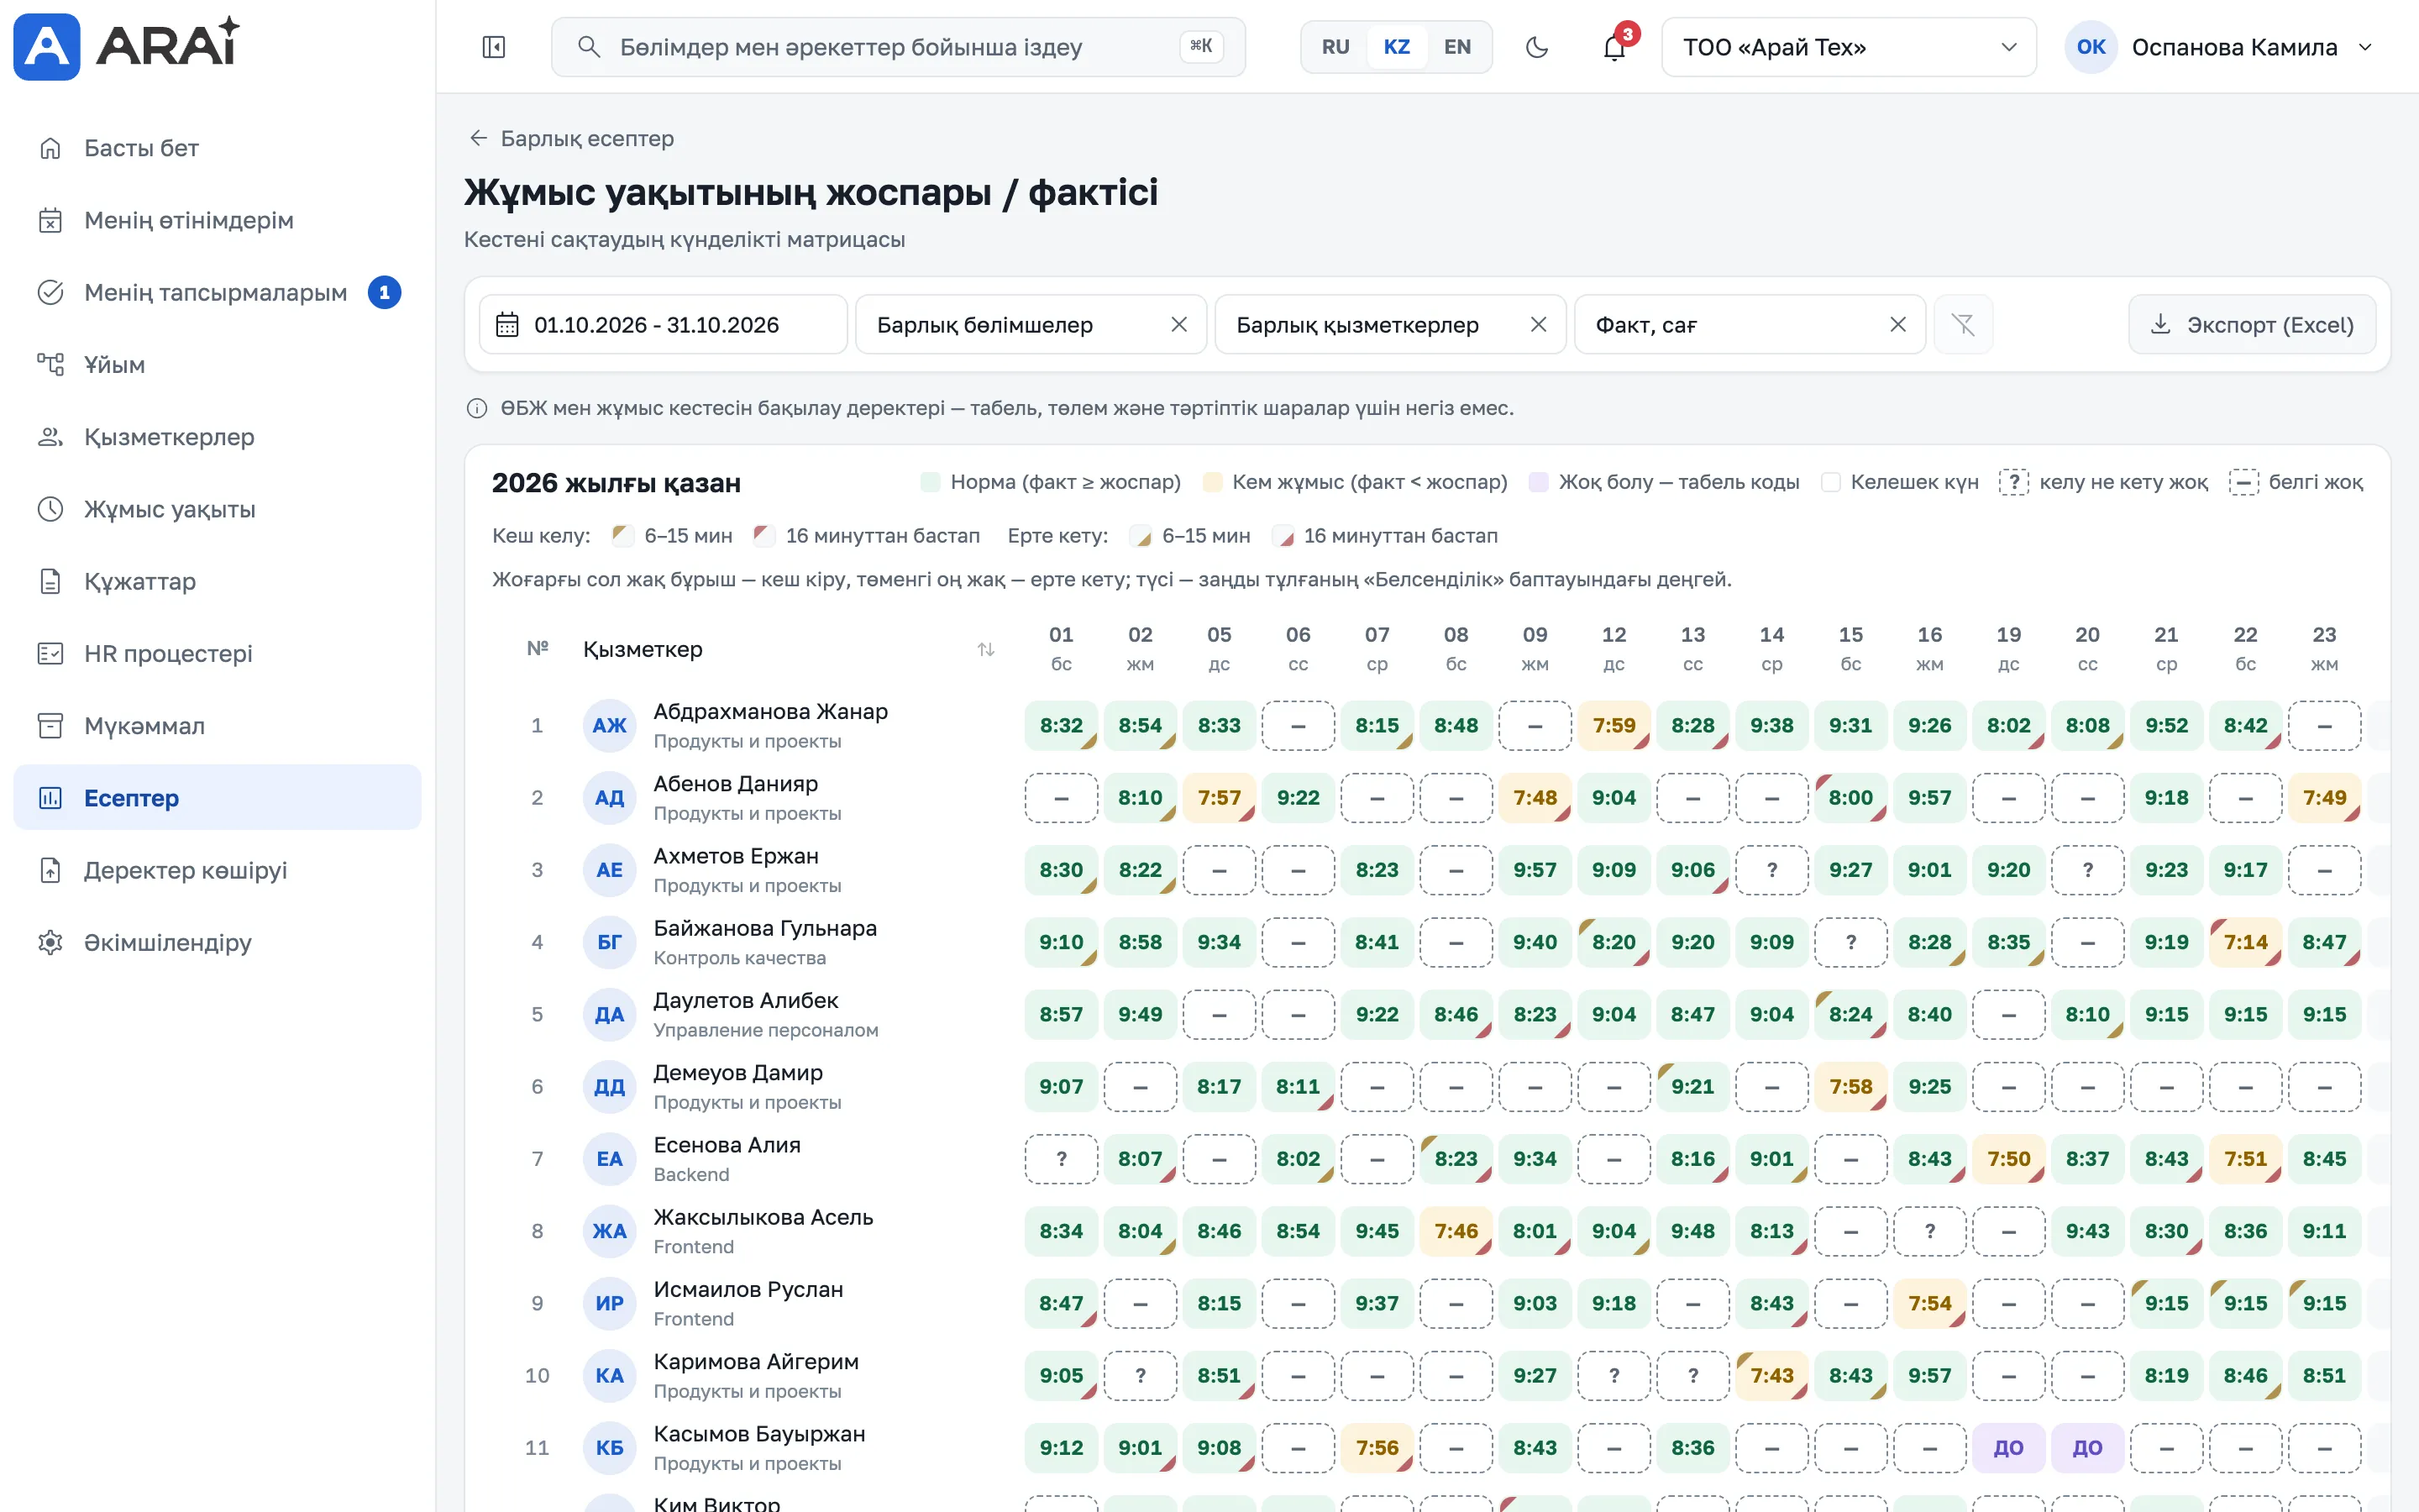The height and width of the screenshot is (1512, 2419).
Task: Click the info icon beside ӨБЖ notice
Action: [477, 408]
